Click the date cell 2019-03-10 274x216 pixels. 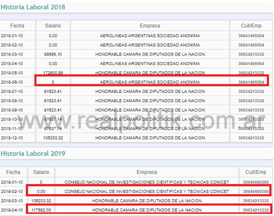12,201
